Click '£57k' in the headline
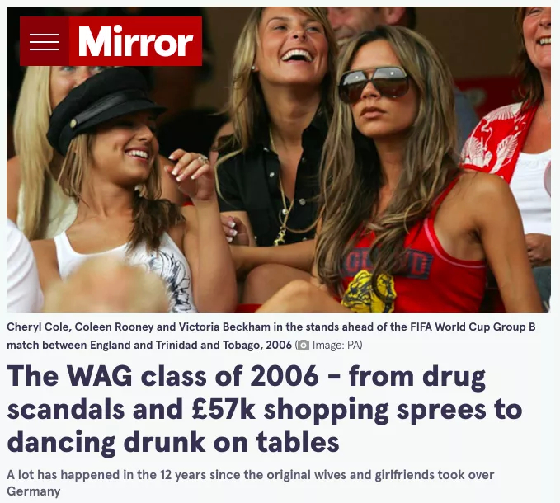560x503 pixels. (224, 410)
